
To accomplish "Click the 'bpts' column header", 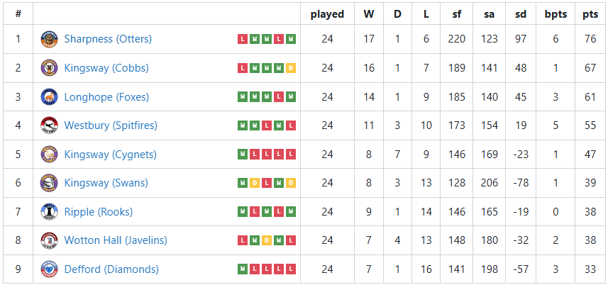I will [556, 14].
